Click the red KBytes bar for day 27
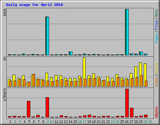This screenshot has width=160, height=125. [x=132, y=113]
